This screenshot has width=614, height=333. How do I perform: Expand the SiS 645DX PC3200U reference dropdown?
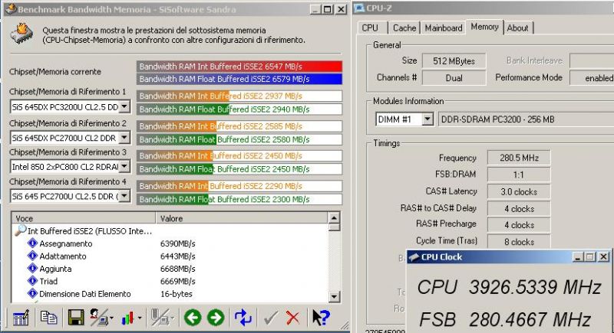(x=124, y=106)
